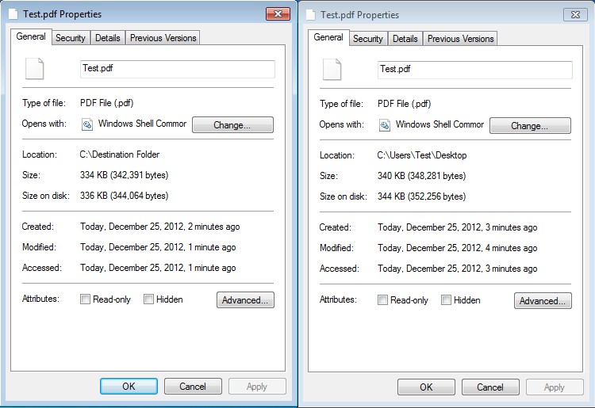Cancel the right Properties dialog
The height and width of the screenshot is (408, 595).
point(490,387)
